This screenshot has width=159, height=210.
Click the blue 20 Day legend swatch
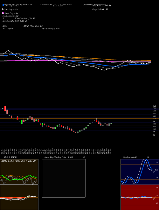coord(3,5)
